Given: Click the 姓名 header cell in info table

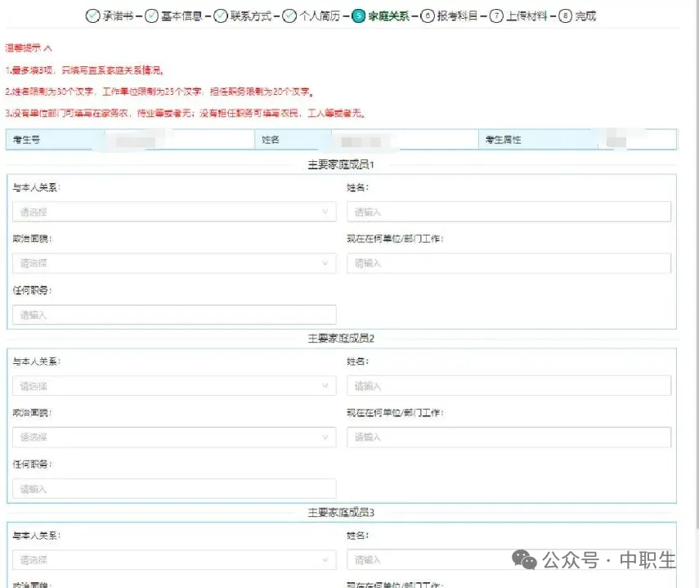Looking at the screenshot, I should [293, 140].
